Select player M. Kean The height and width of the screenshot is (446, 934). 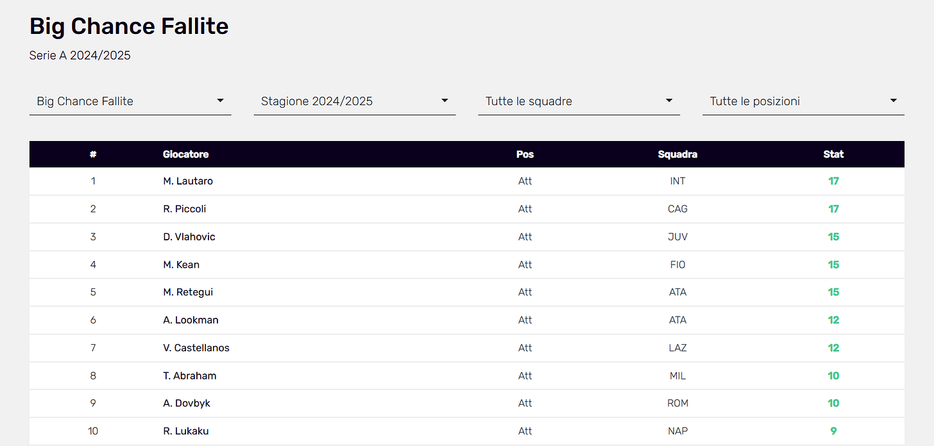pos(182,265)
